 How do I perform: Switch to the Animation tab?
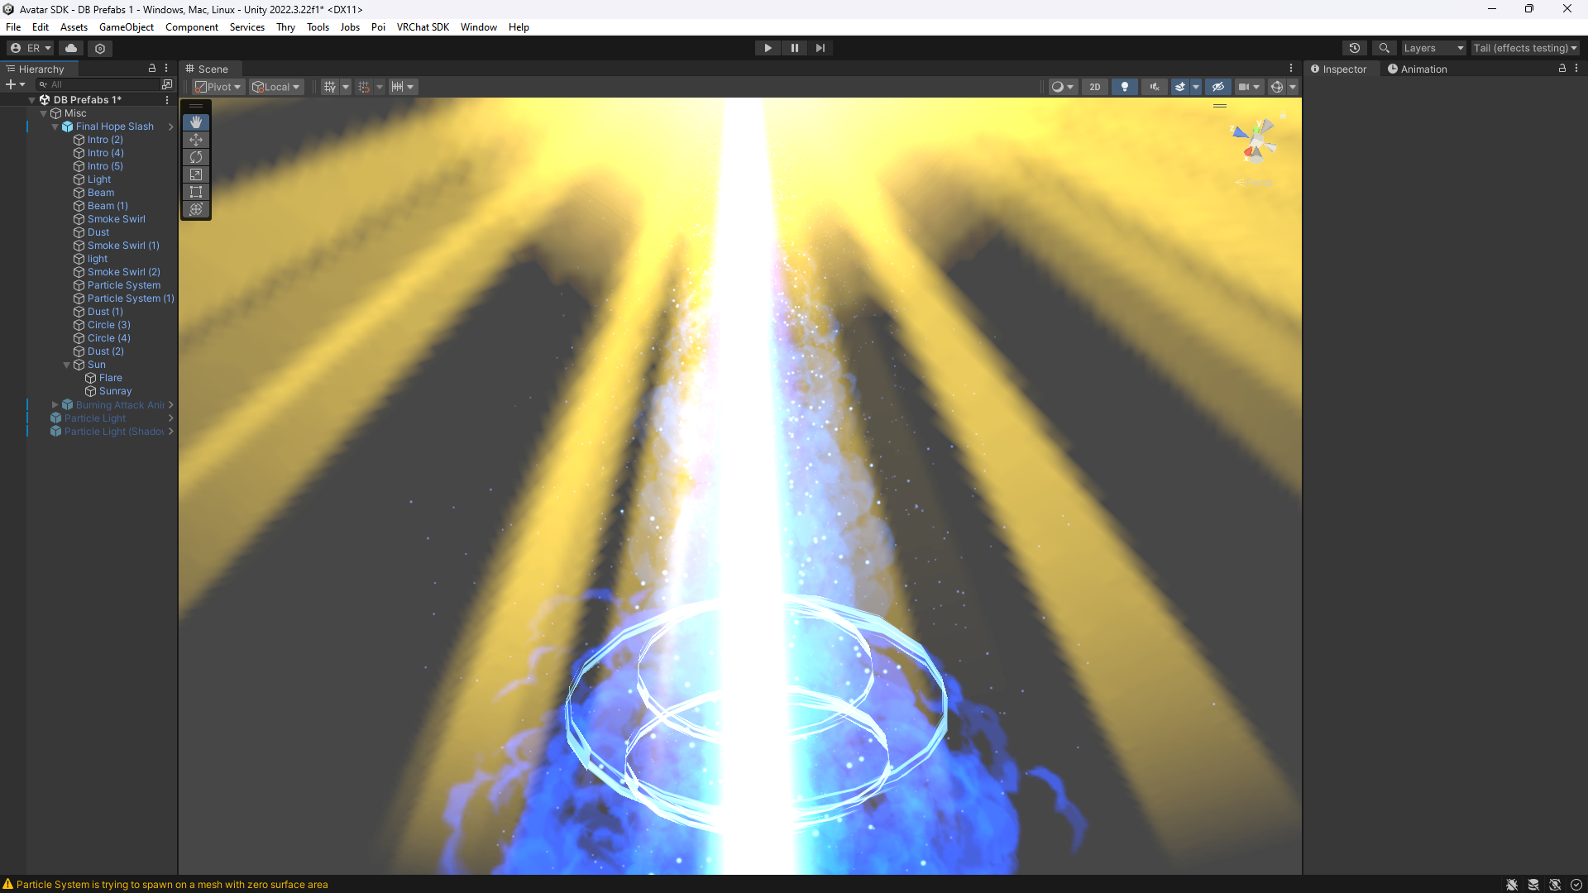click(x=1418, y=69)
